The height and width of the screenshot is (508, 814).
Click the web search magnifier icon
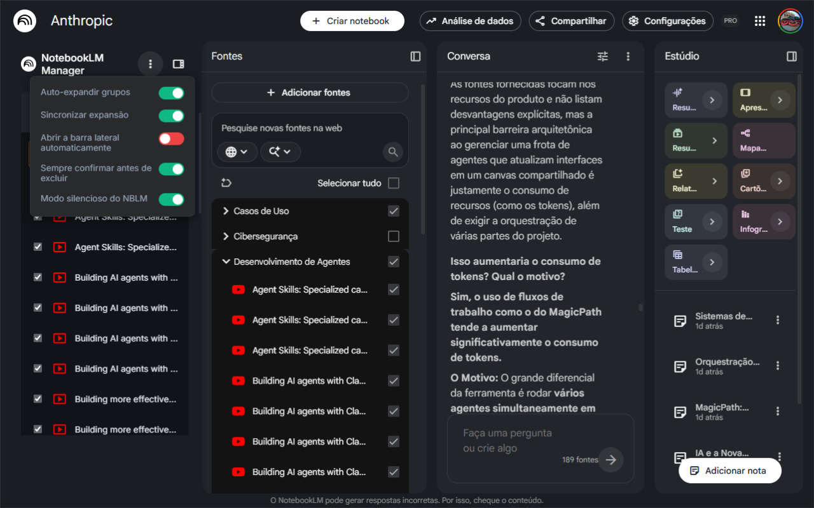click(393, 152)
